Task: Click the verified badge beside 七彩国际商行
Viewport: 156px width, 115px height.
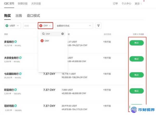Action: (20, 74)
